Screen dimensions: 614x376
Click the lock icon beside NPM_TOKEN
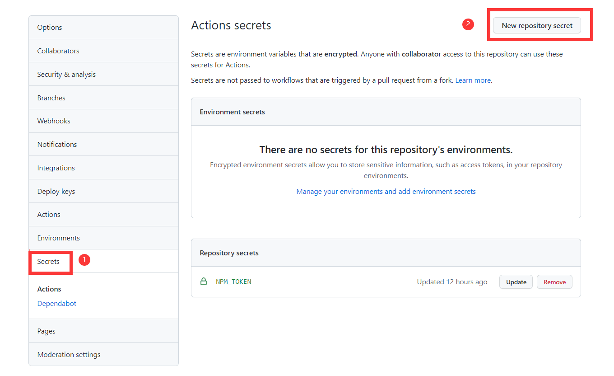click(x=204, y=282)
